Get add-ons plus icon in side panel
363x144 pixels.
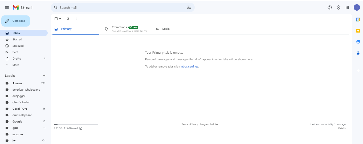[x=358, y=71]
